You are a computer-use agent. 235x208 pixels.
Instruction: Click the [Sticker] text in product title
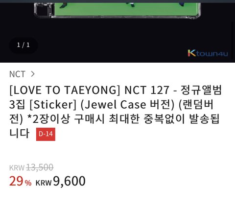click(x=53, y=105)
